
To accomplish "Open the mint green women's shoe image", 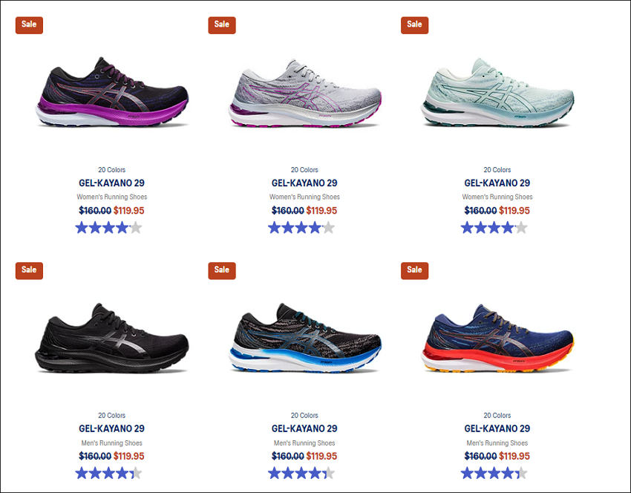I will (497, 93).
